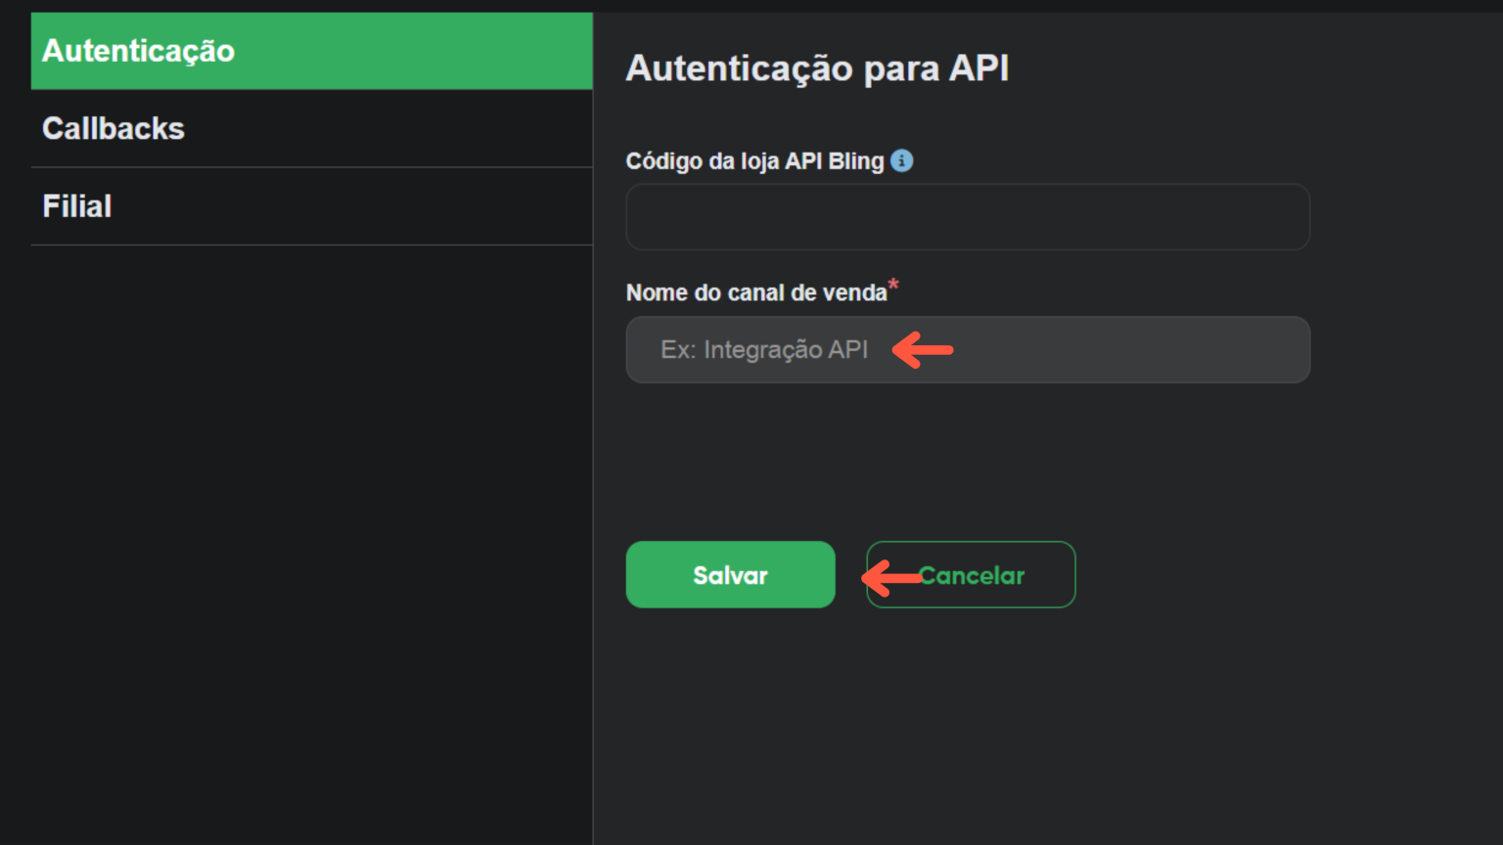Select Callbacks in the left sidebar
Screen dimensions: 1503x845
pos(114,128)
